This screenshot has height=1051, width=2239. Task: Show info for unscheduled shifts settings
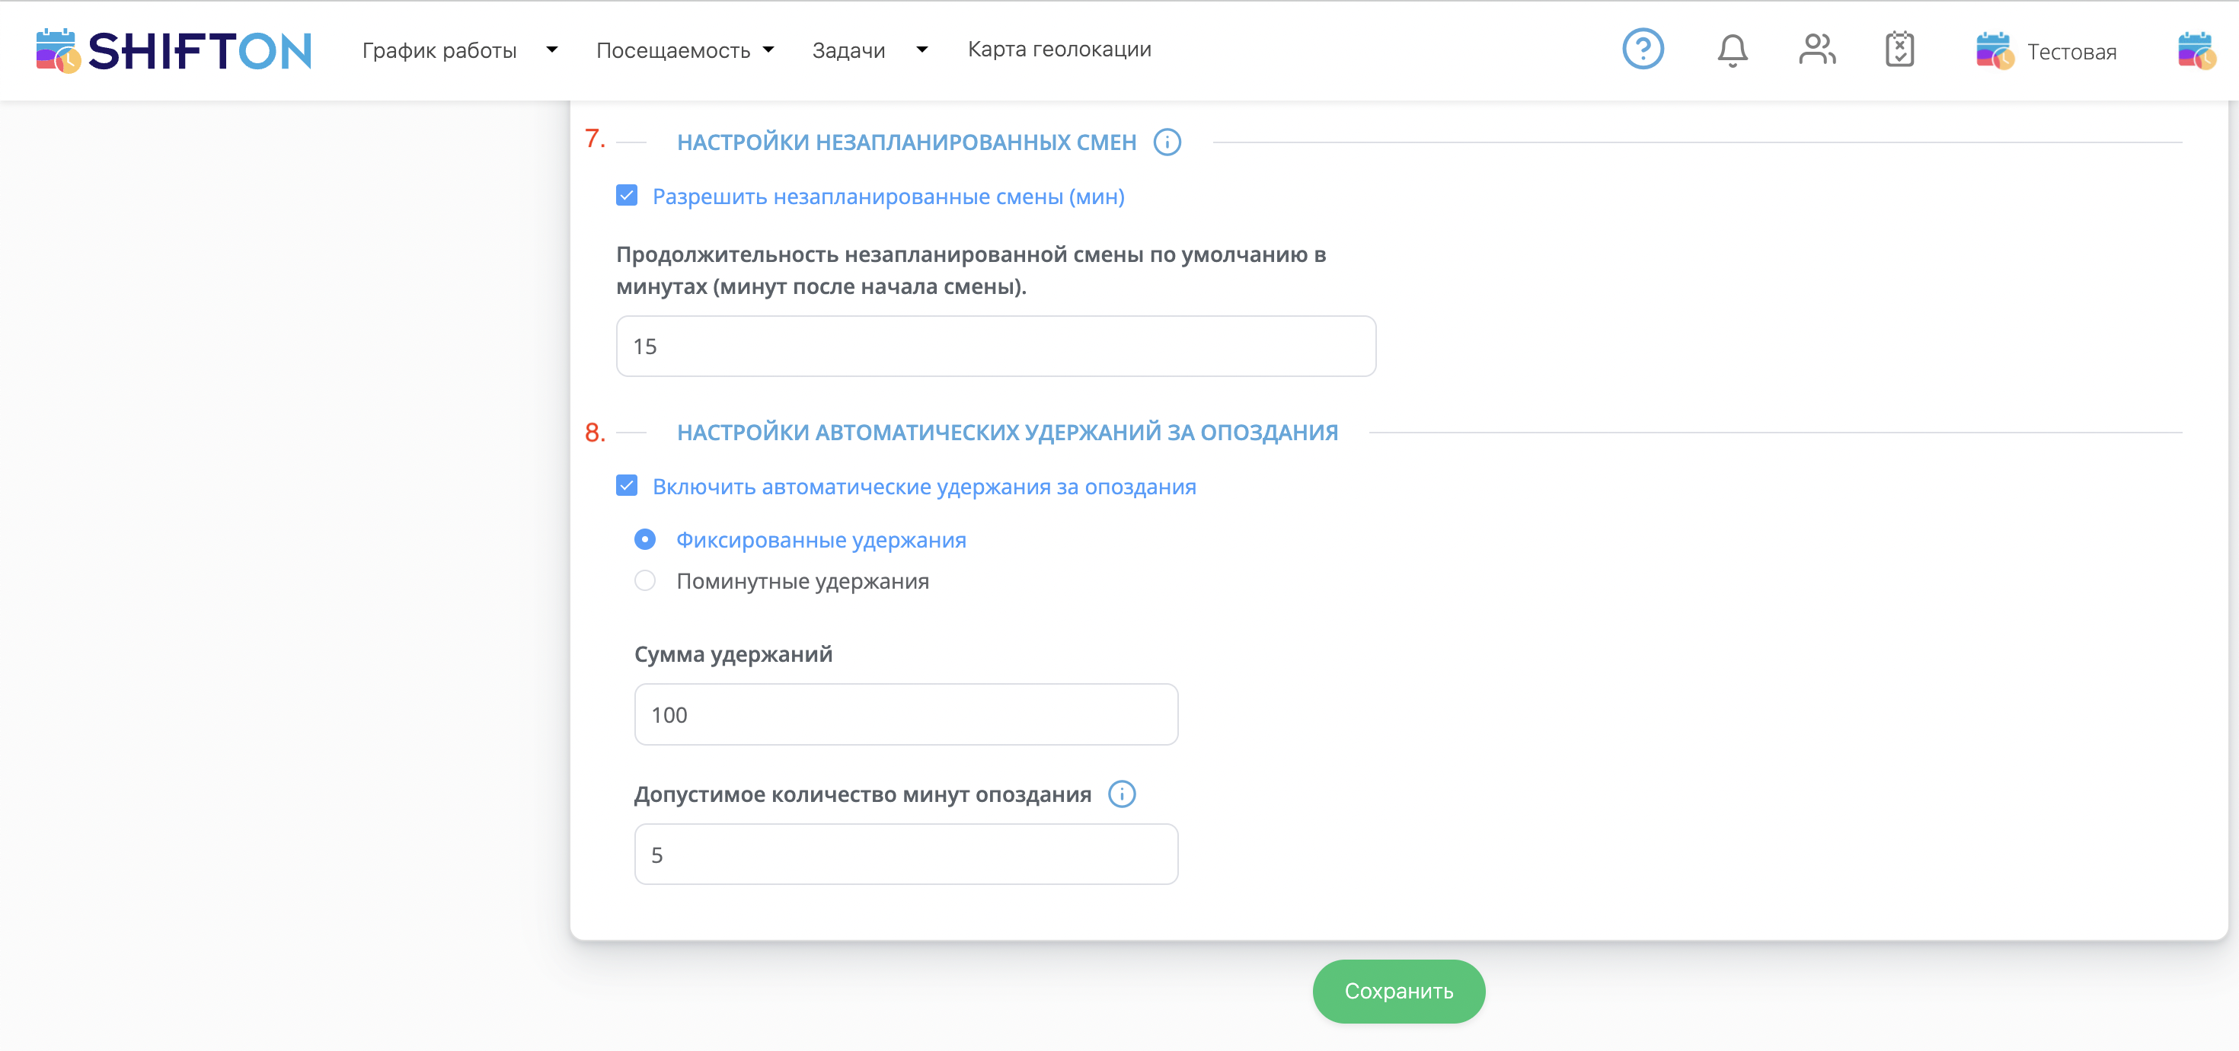click(1167, 142)
